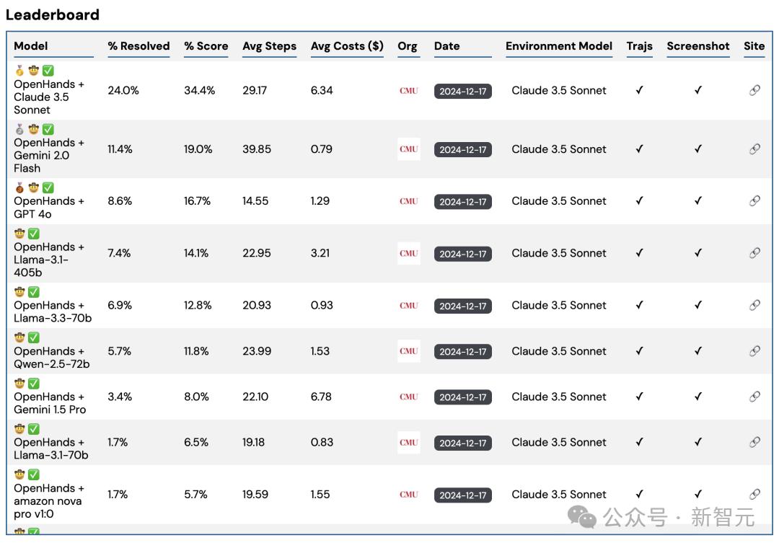Screen dimensions: 779x548
Task: Click CMU logo in Claude 3.5 Sonnet row
Action: point(408,91)
